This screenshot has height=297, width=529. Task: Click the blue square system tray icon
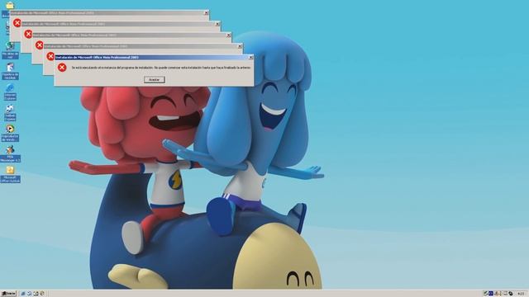[x=491, y=294]
